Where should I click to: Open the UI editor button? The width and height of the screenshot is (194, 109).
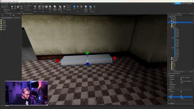click(46, 7)
